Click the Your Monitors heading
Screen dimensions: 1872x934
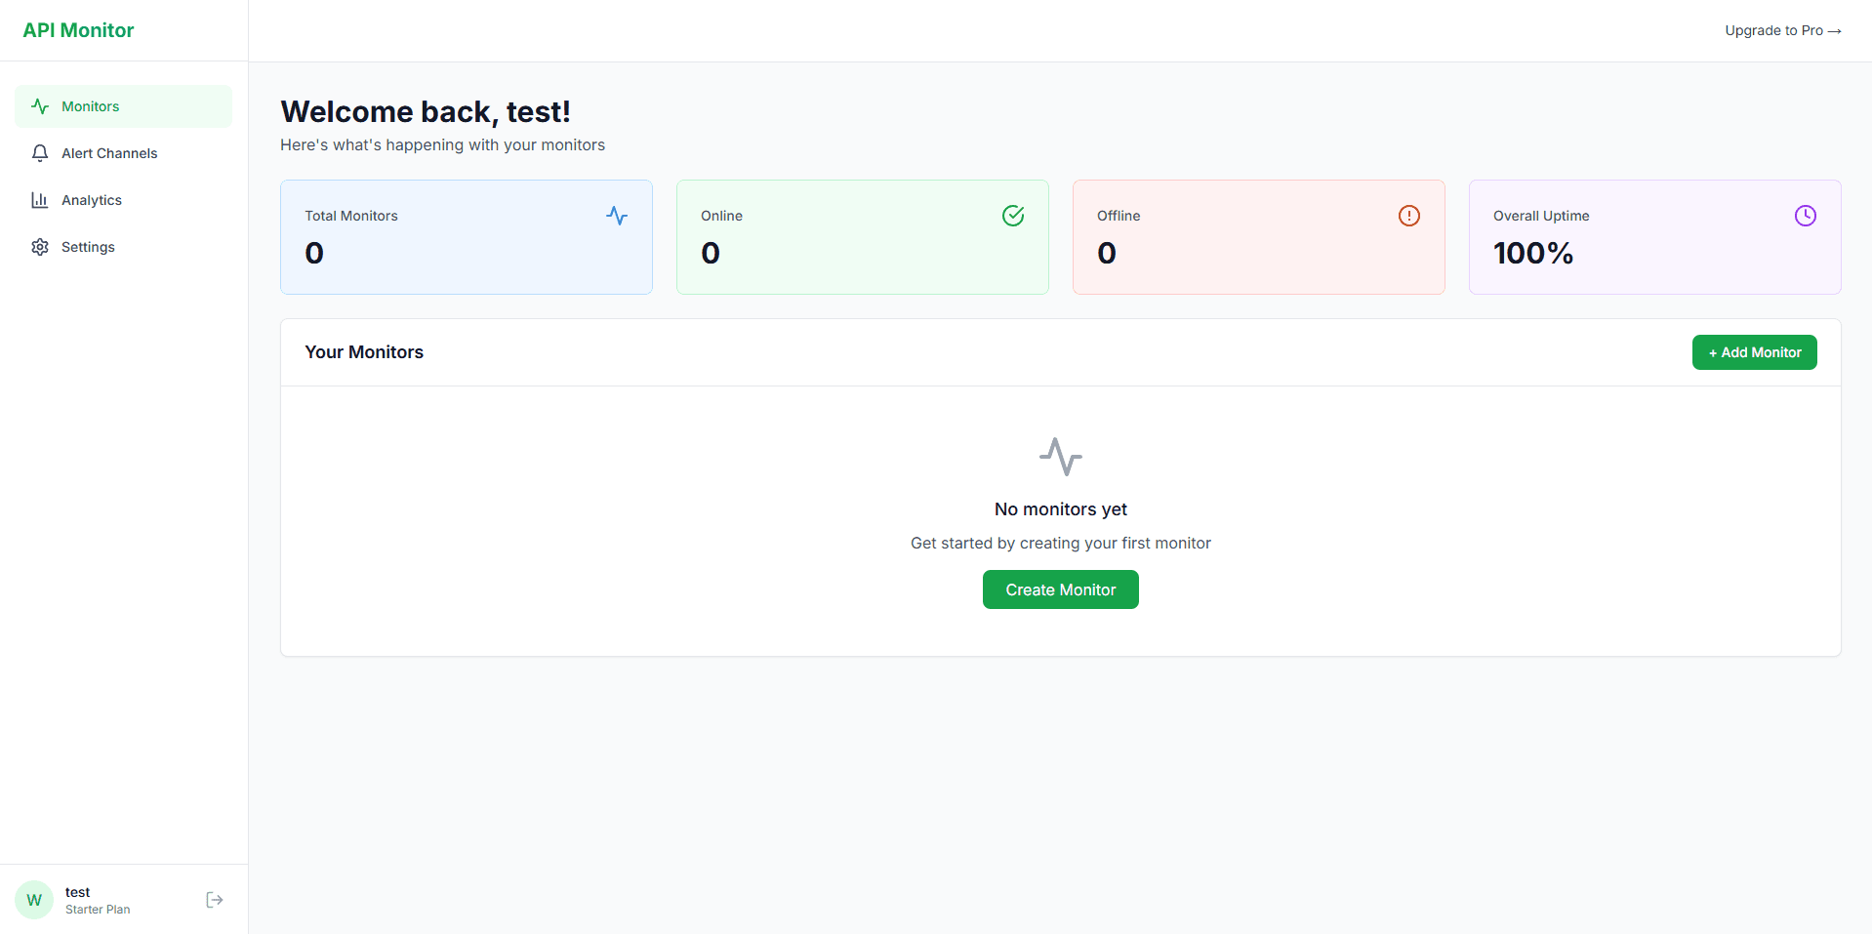(x=363, y=351)
